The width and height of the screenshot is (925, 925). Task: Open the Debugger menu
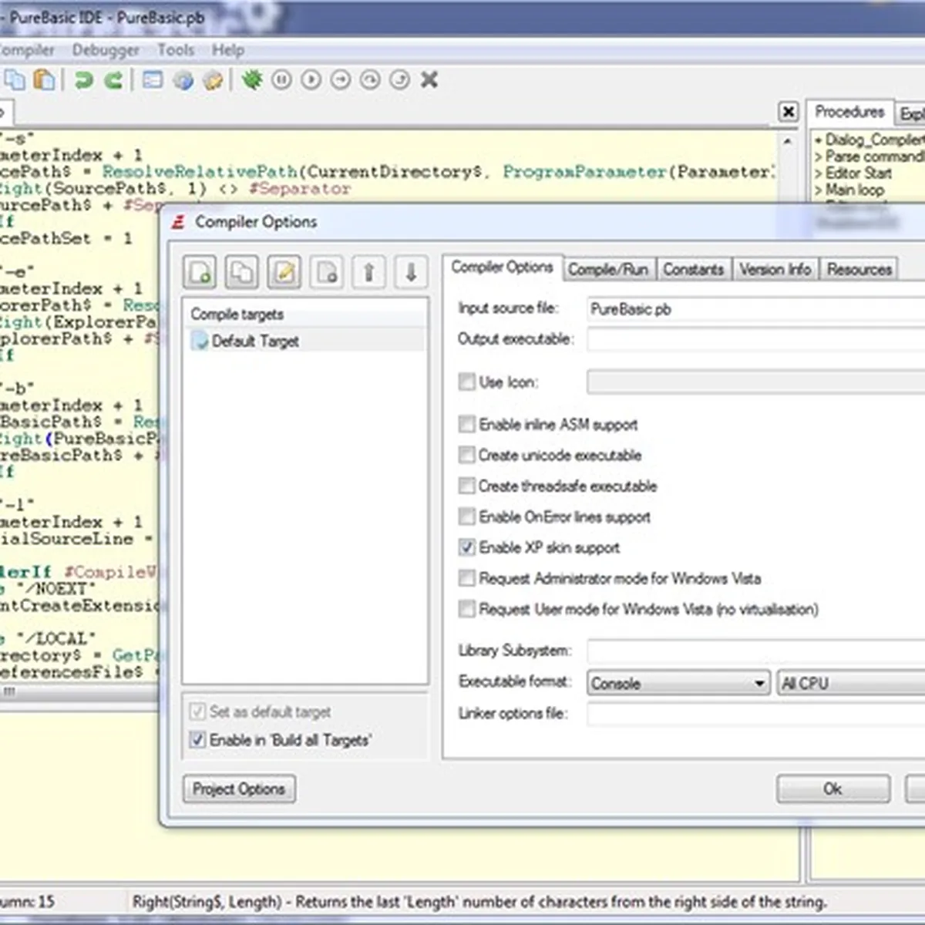[x=106, y=50]
